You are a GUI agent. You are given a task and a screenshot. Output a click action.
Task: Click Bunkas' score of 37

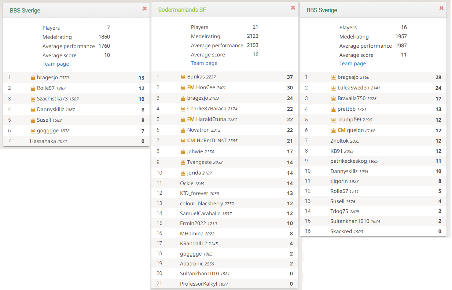click(290, 77)
